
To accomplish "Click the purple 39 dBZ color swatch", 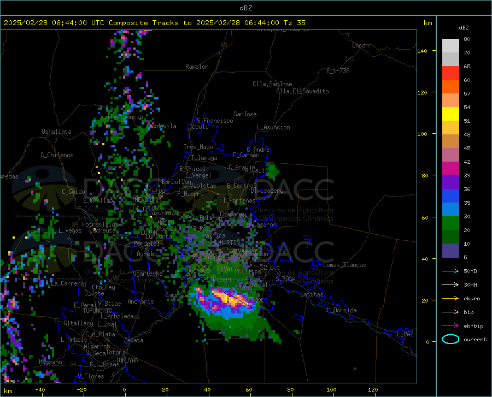I will [450, 182].
